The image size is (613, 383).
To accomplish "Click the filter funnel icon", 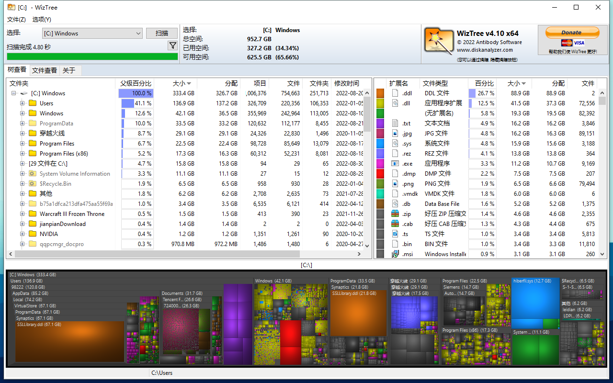I will point(172,46).
